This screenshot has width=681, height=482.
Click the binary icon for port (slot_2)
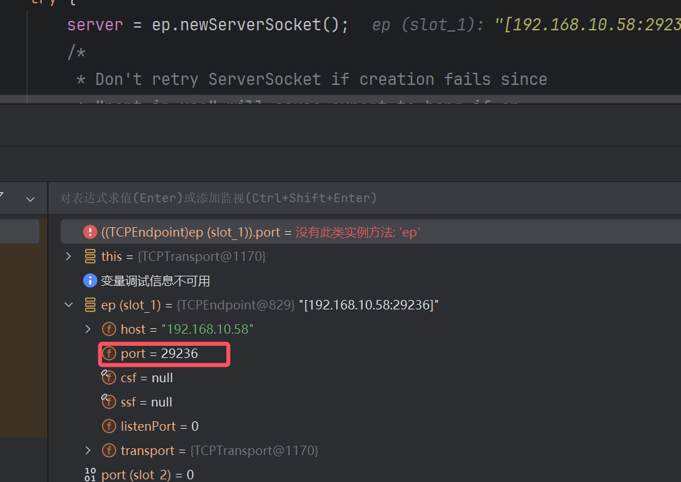pos(90,475)
